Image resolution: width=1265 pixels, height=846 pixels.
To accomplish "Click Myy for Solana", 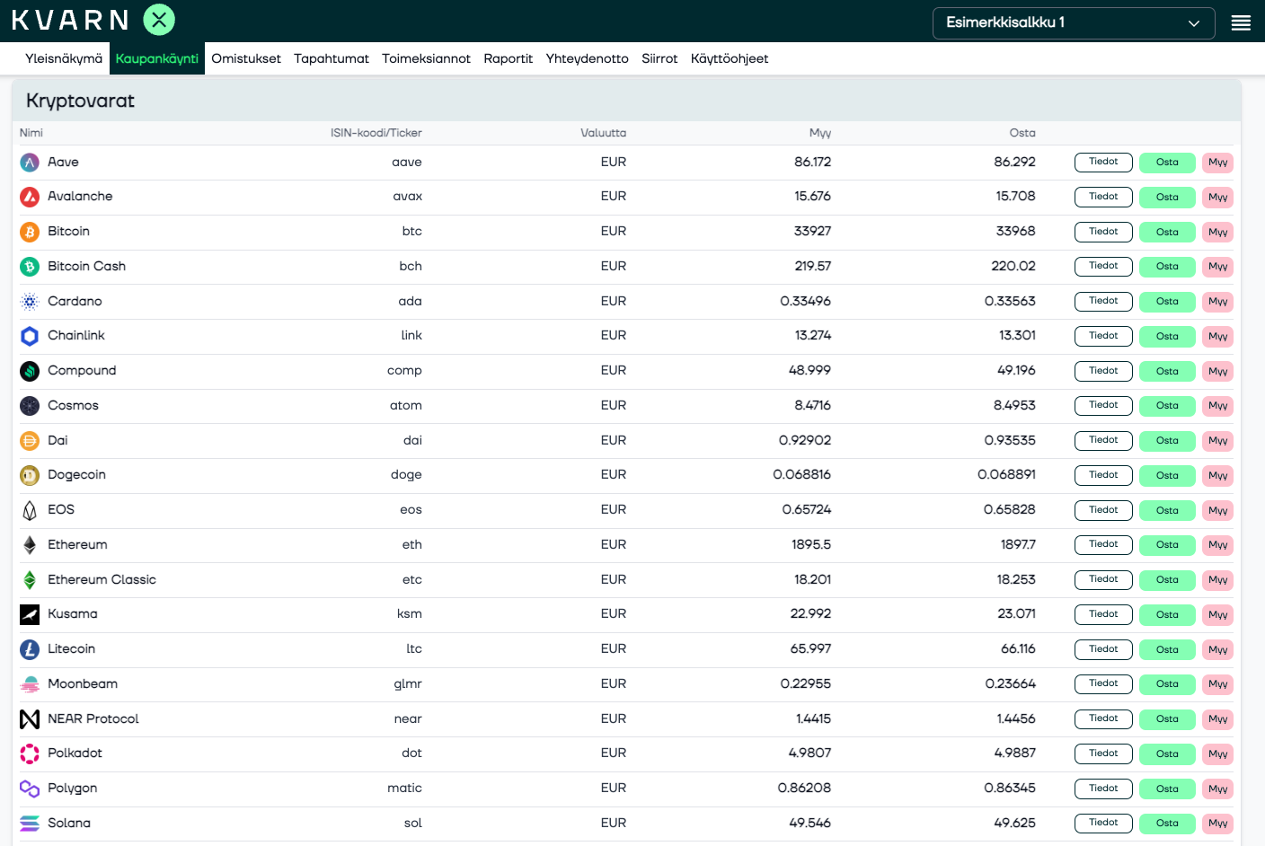I will coord(1217,824).
